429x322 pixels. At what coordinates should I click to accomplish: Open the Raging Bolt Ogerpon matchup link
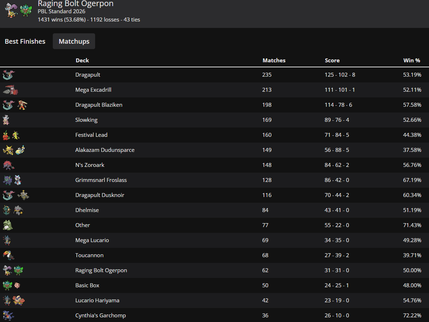(101, 270)
